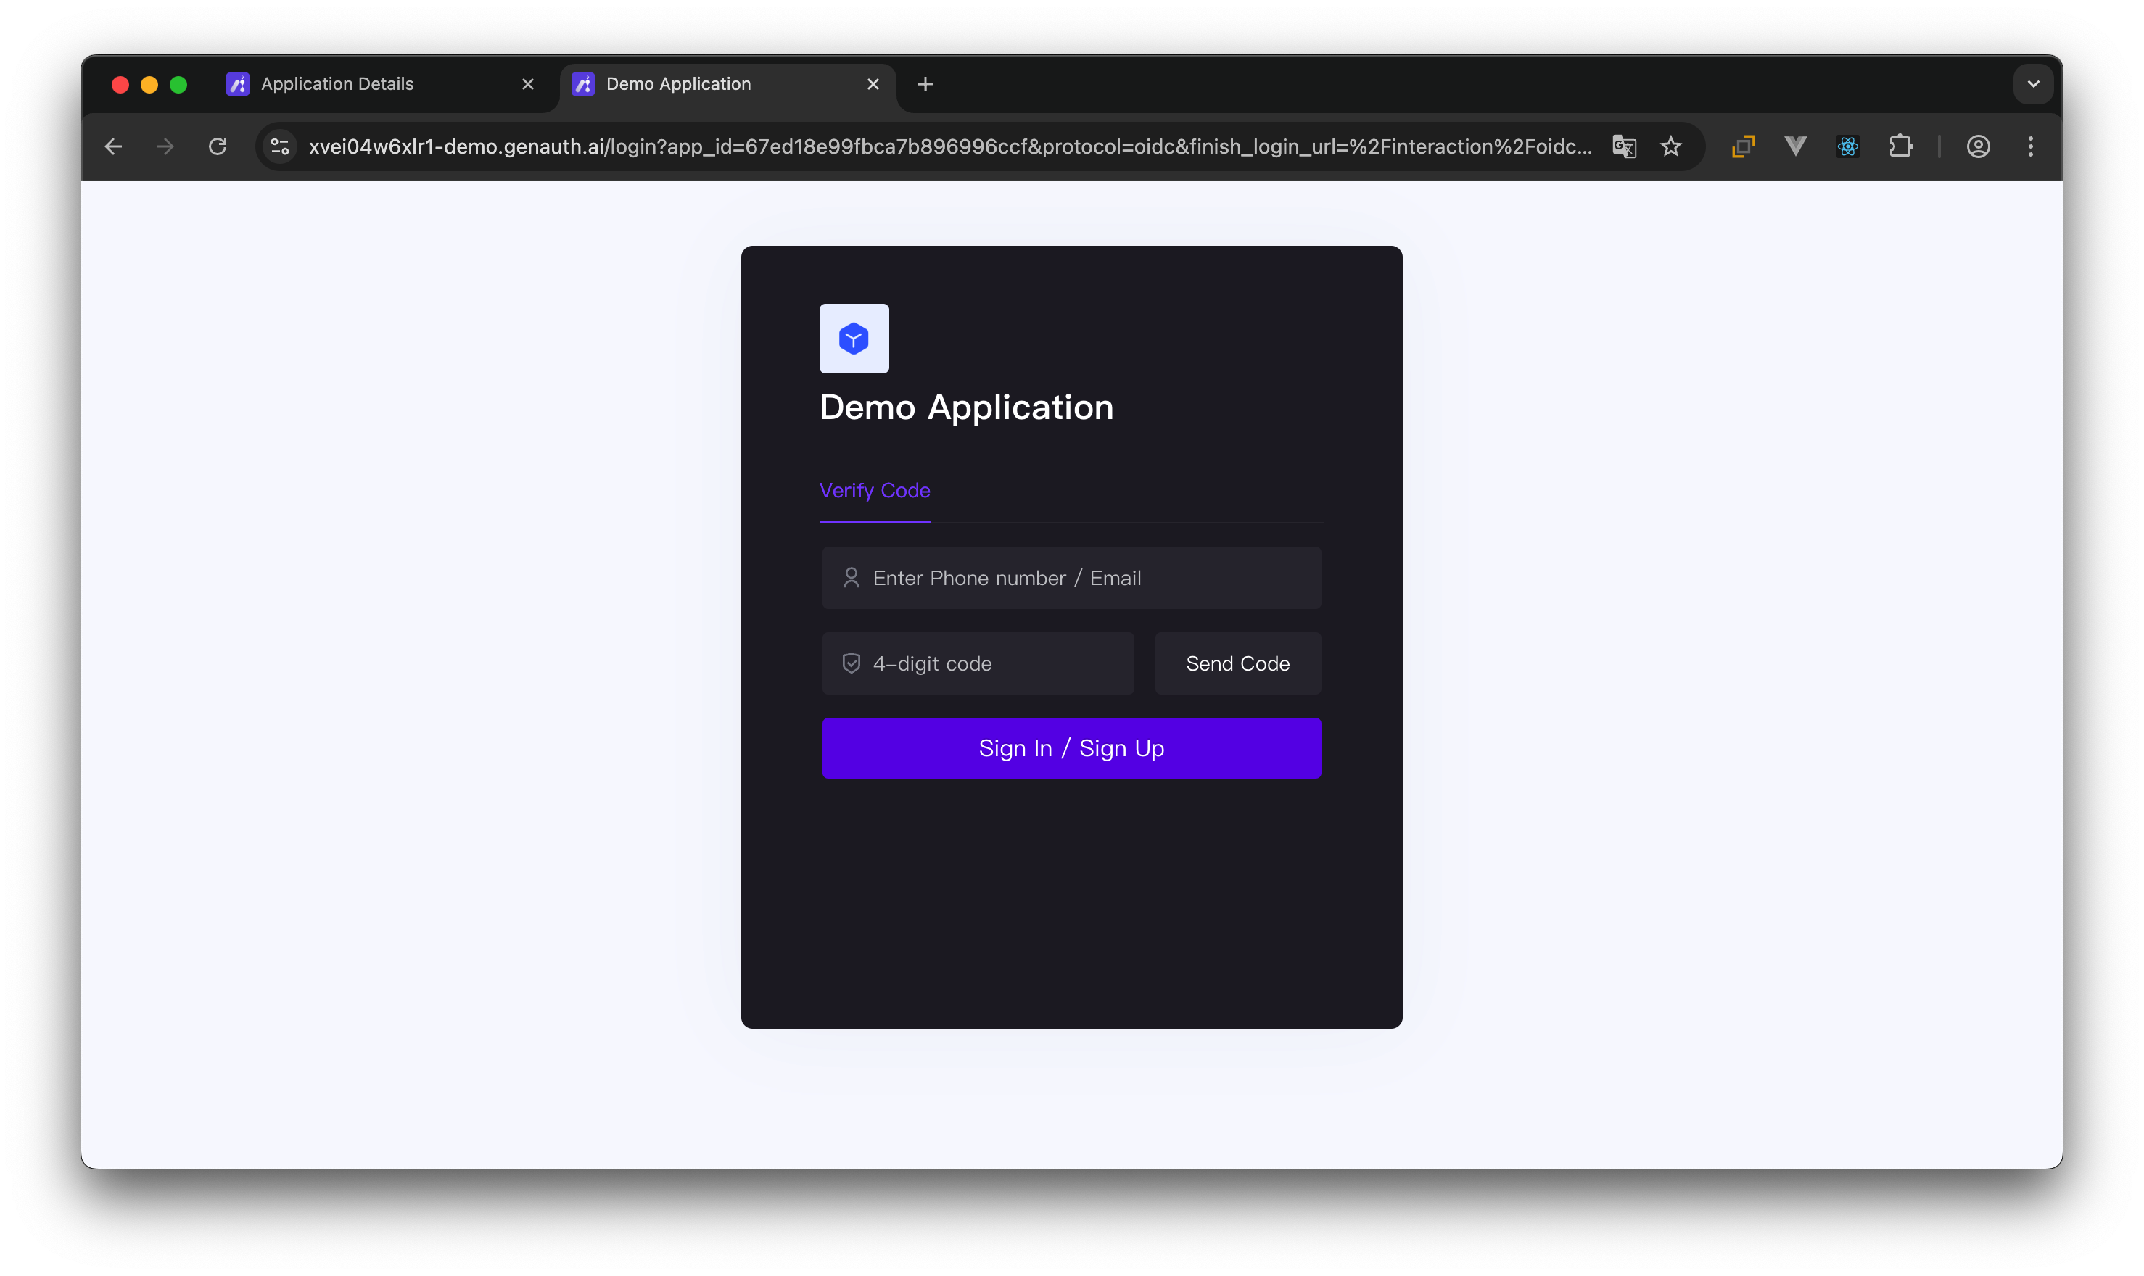2144x1276 pixels.
Task: Open site information icon in address bar
Action: [279, 147]
